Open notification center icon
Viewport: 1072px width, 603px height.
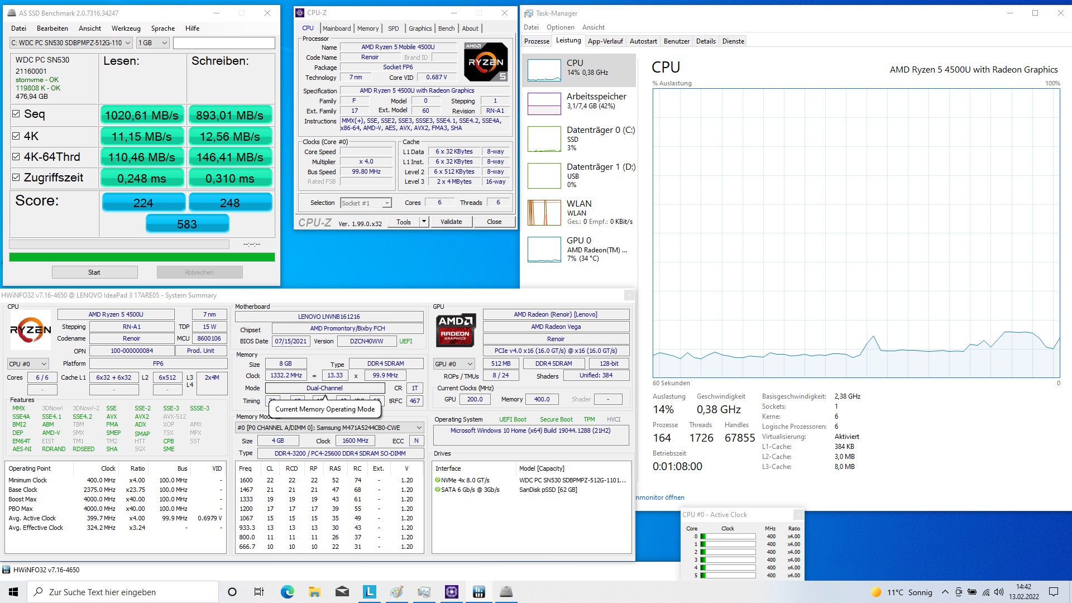pyautogui.click(x=1054, y=592)
